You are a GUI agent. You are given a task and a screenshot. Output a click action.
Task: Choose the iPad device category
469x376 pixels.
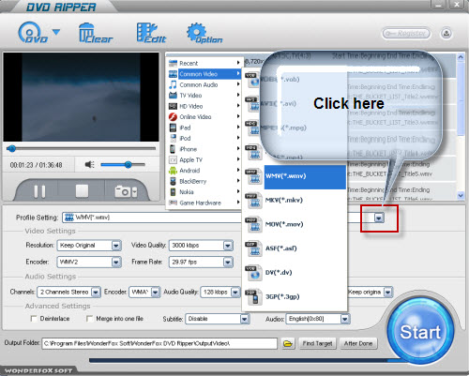[x=204, y=128]
